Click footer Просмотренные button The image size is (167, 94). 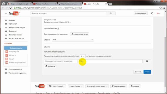(x=119, y=86)
